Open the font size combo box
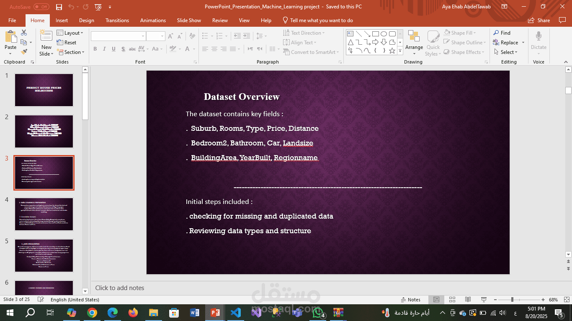 point(156,36)
